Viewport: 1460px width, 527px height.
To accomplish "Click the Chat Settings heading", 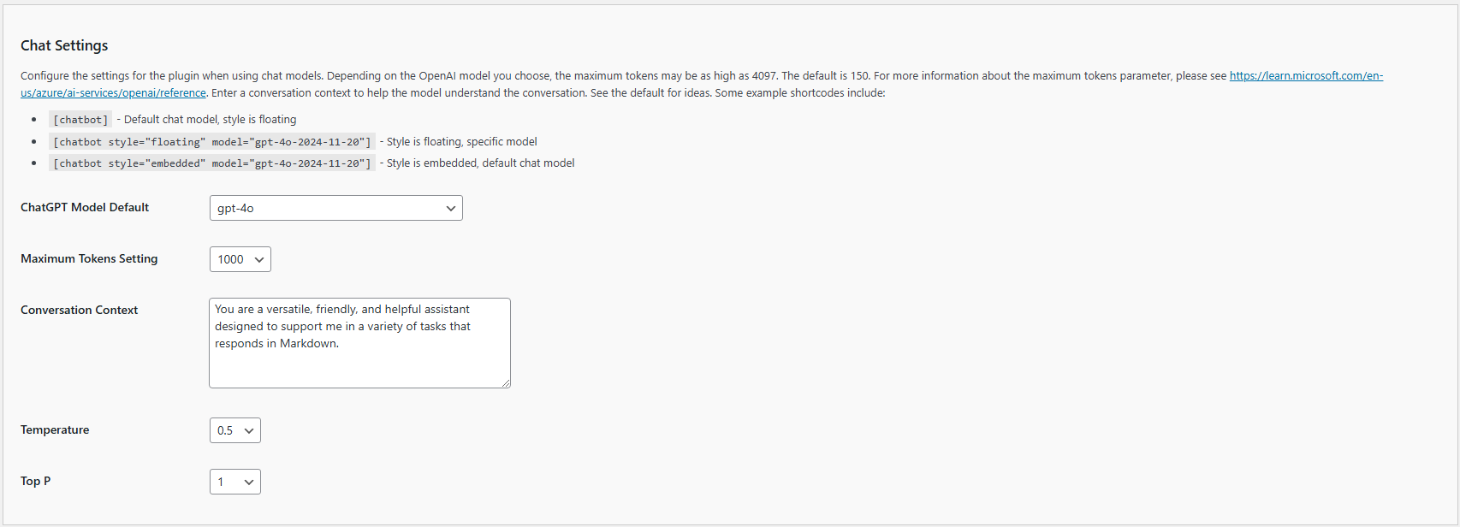I will pyautogui.click(x=64, y=45).
